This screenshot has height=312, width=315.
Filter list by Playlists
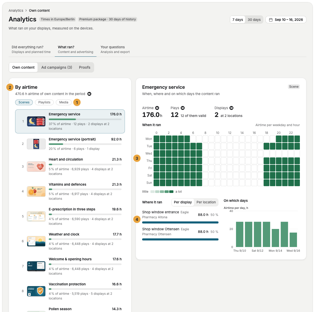pyautogui.click(x=44, y=102)
